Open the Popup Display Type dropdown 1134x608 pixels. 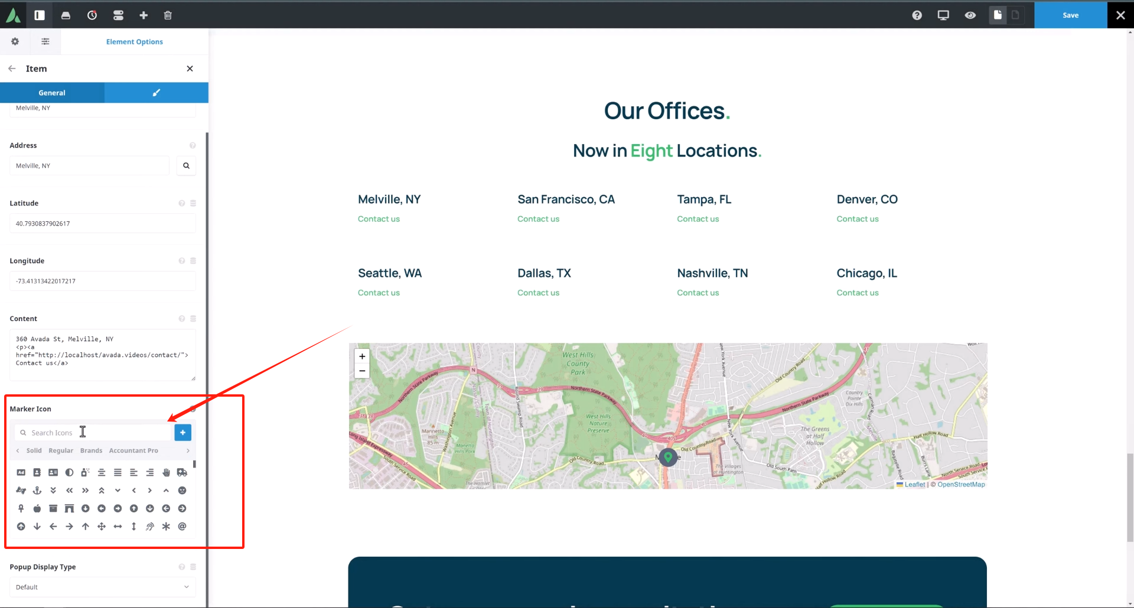tap(102, 587)
